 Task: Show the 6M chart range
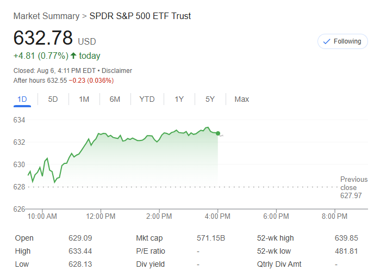coord(115,99)
